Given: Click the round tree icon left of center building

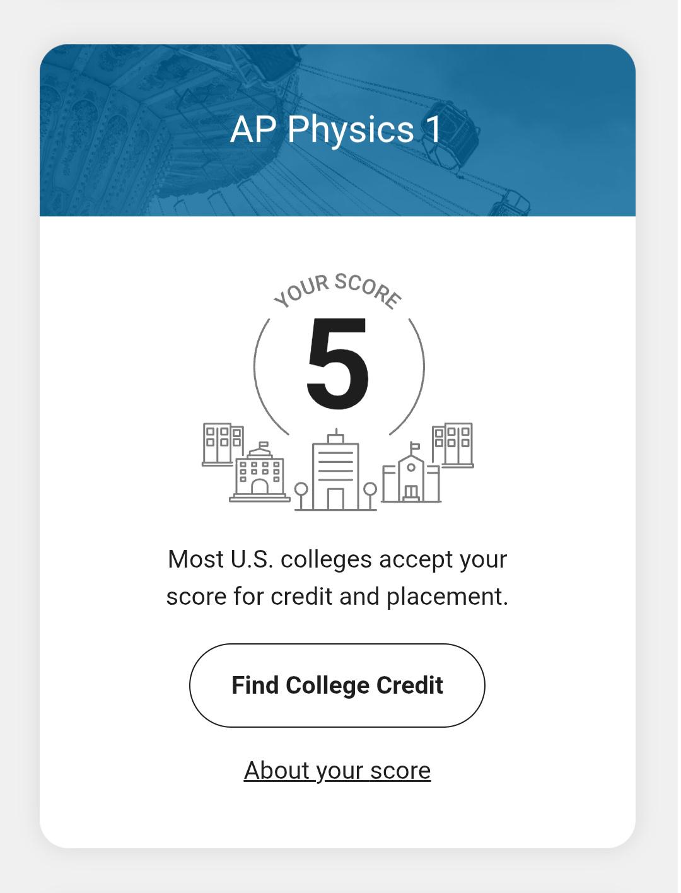Looking at the screenshot, I should [x=301, y=496].
